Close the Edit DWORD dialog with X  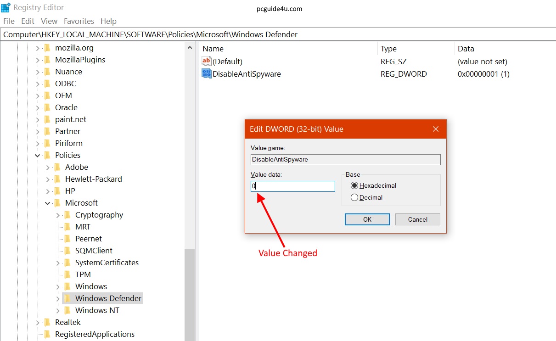tap(436, 129)
